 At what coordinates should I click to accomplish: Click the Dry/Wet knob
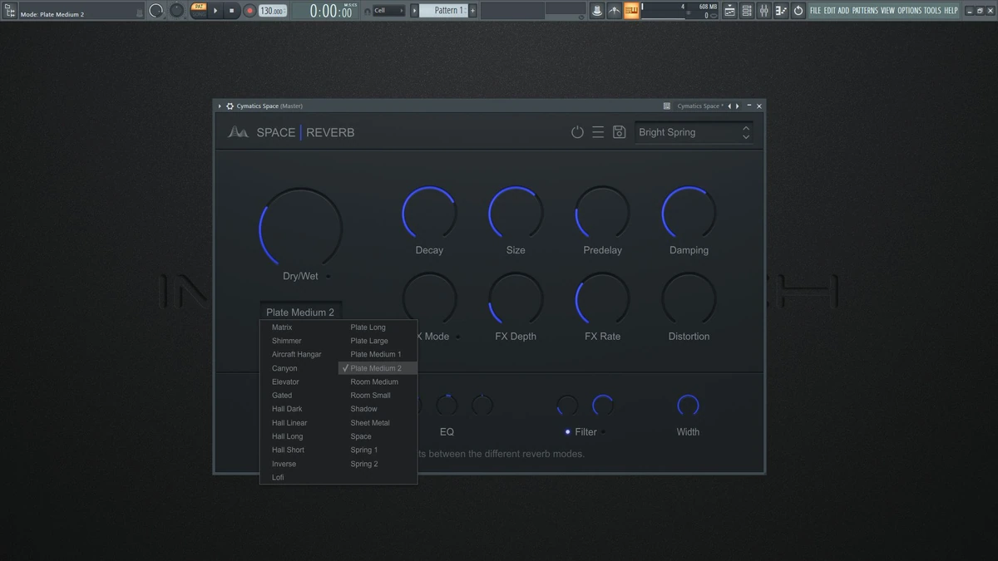pyautogui.click(x=301, y=228)
